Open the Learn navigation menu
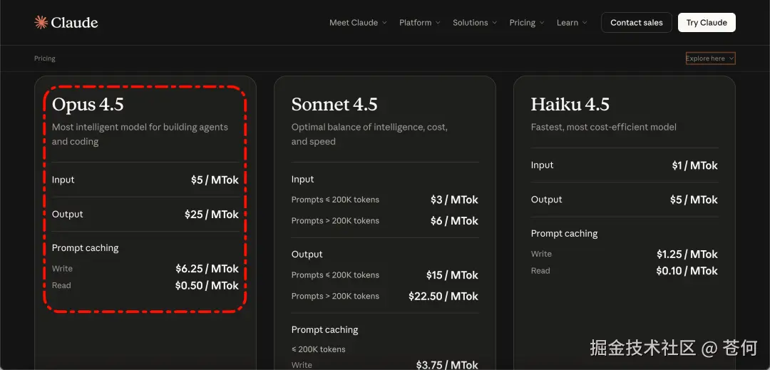Viewport: 770px width, 370px height. coord(568,23)
